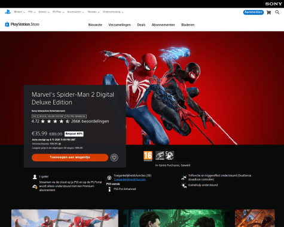This screenshot has height=227, width=284.
Task: Open the Toegankelijkheidsfuncties link
Action: [x=130, y=180]
